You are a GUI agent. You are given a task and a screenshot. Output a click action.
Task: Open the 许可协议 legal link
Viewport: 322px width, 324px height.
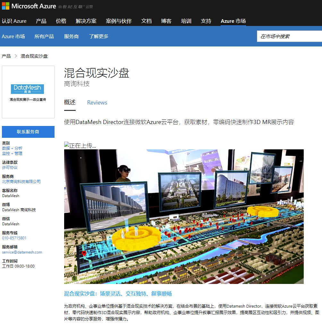click(x=10, y=167)
